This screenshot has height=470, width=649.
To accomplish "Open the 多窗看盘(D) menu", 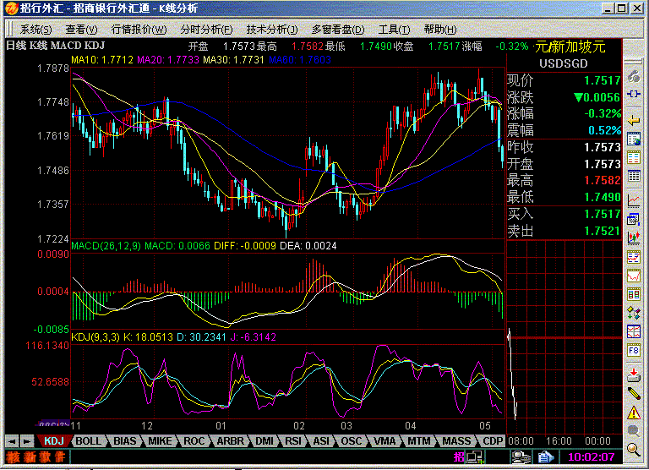I will (338, 30).
